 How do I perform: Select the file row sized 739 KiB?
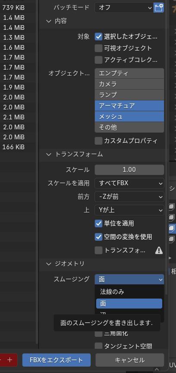13,8
